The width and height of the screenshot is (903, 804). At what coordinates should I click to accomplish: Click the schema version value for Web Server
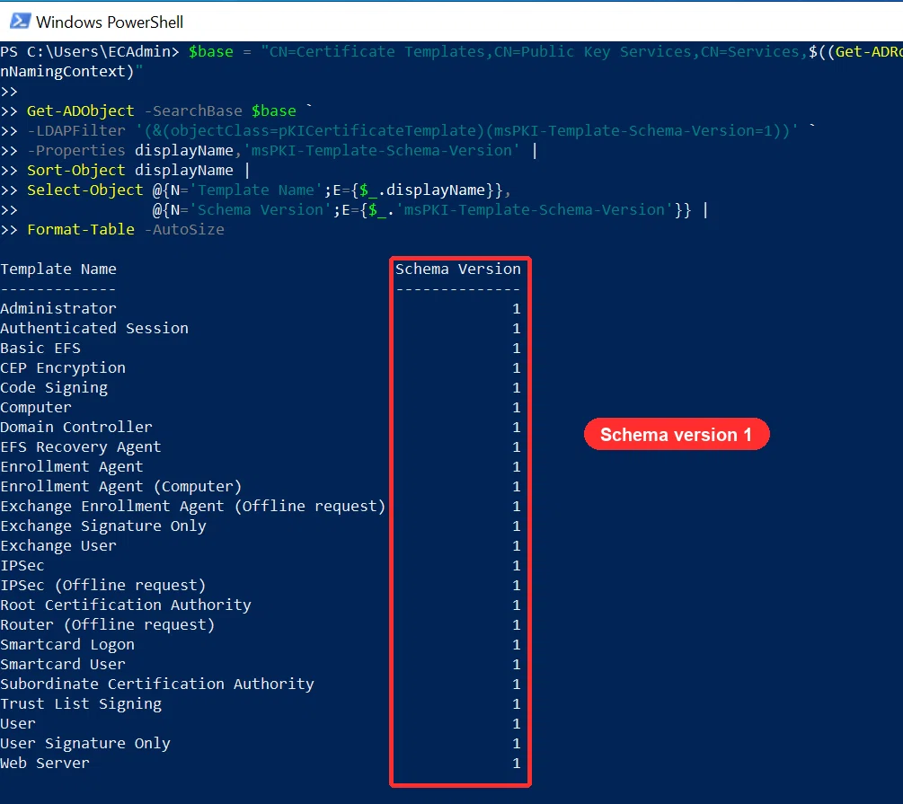tap(517, 763)
